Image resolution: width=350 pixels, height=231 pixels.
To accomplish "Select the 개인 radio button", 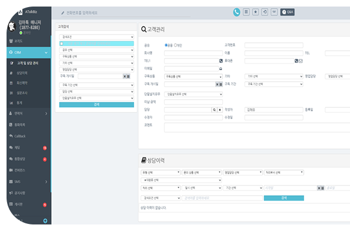I will (175, 45).
